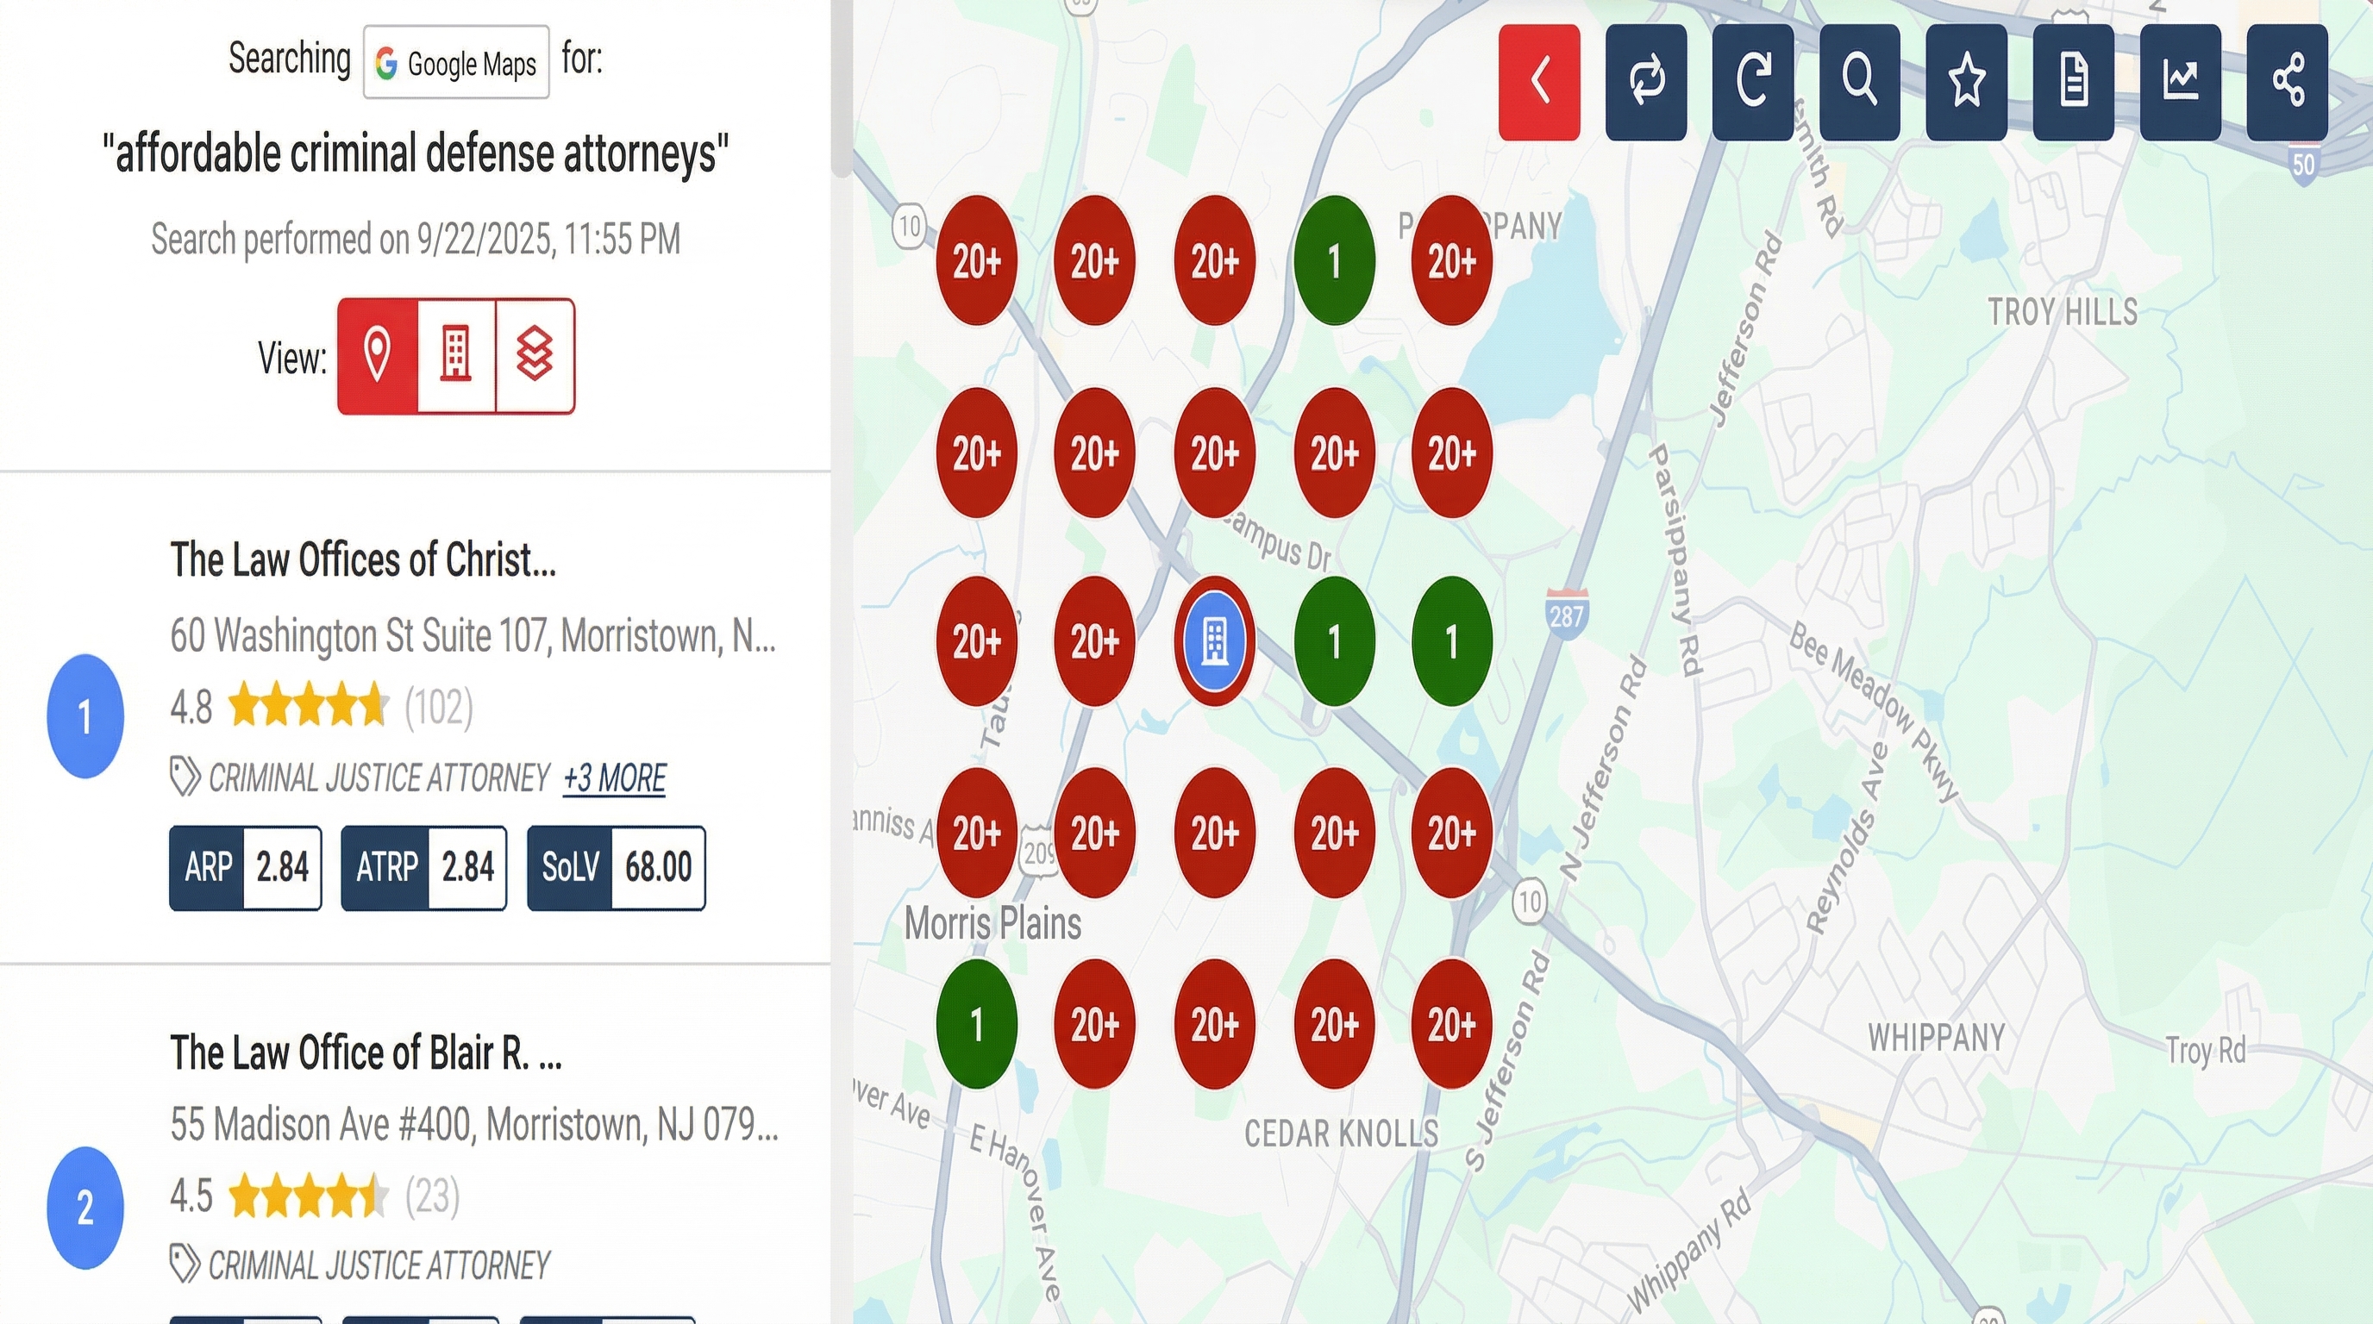This screenshot has height=1324, width=2373.
Task: Favorite this scan with the star icon
Action: click(1966, 81)
